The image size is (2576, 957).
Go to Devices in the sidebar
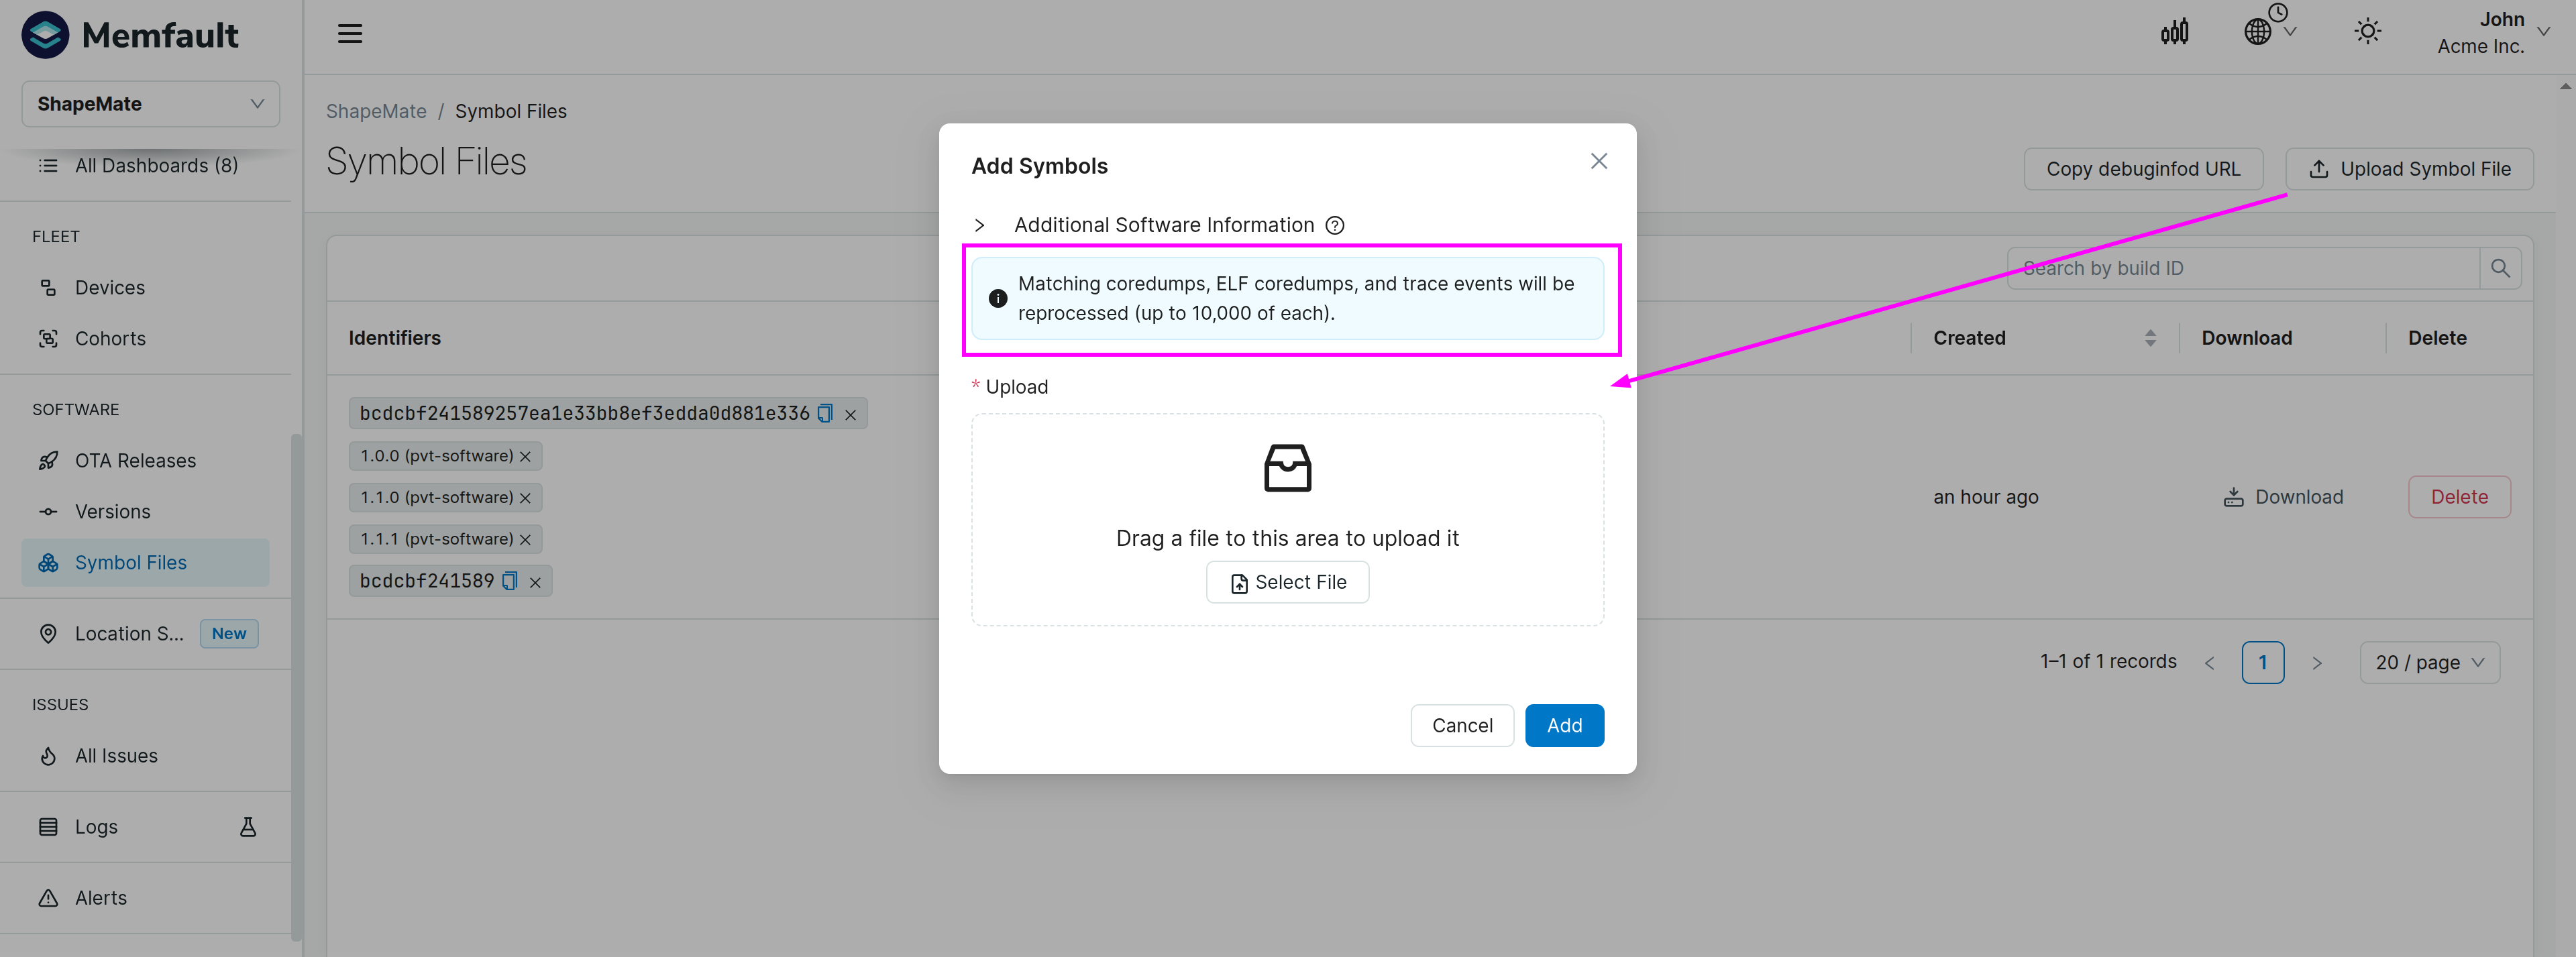point(146,288)
